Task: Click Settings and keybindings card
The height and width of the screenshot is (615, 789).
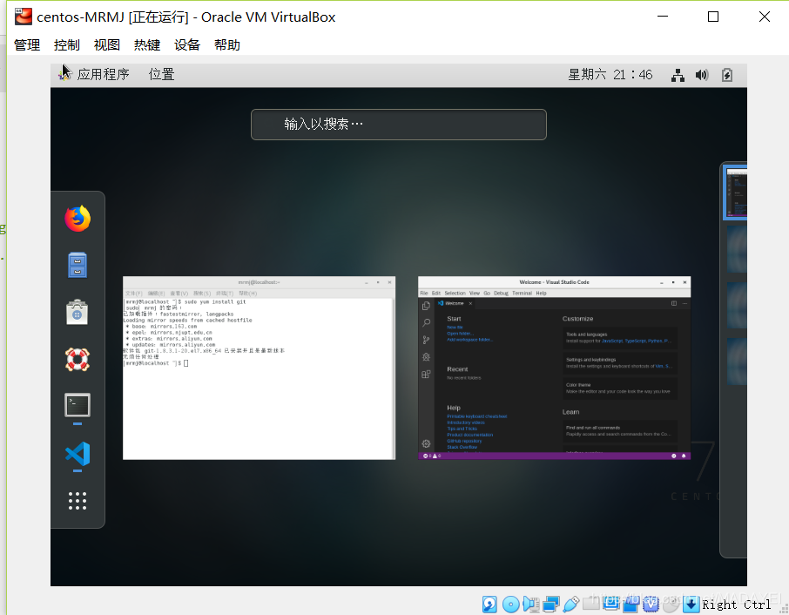Action: click(x=619, y=363)
